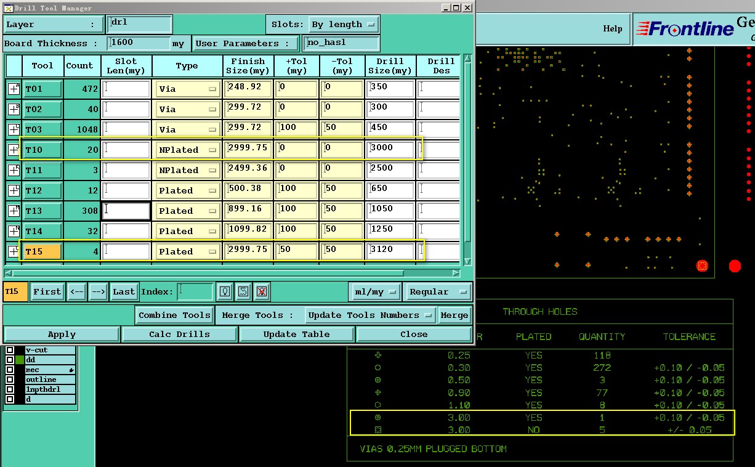Click the middle icon after Index field
Viewport: 755px width, 467px height.
click(243, 291)
